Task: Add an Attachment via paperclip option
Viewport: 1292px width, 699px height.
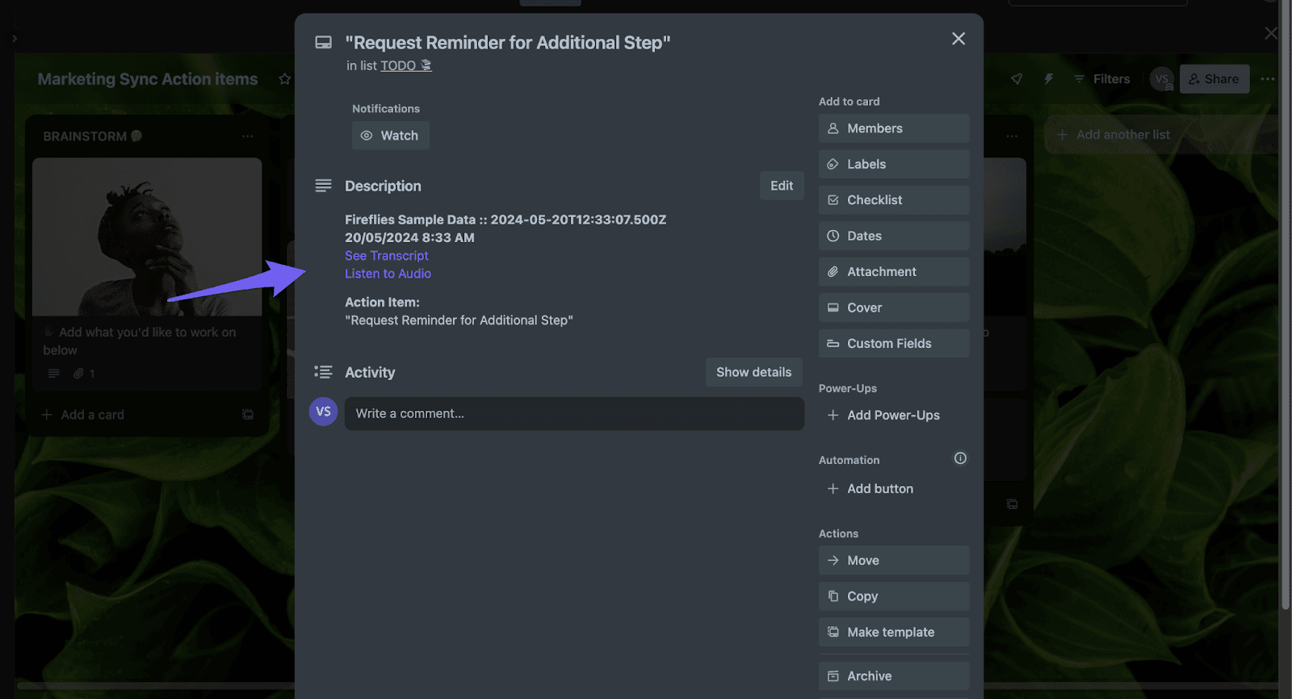Action: (894, 272)
